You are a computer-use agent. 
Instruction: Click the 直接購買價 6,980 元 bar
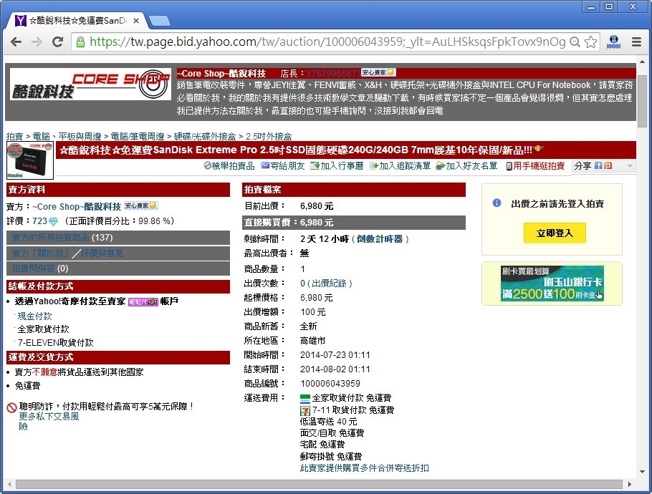click(x=354, y=223)
